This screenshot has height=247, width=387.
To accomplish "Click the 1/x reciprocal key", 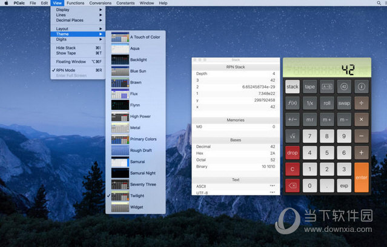I will pos(309,103).
